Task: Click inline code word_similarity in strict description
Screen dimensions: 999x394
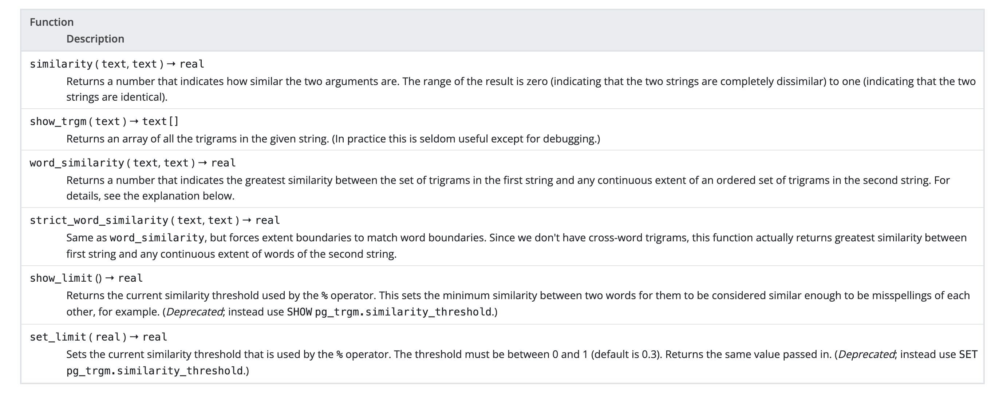Action: pos(157,238)
